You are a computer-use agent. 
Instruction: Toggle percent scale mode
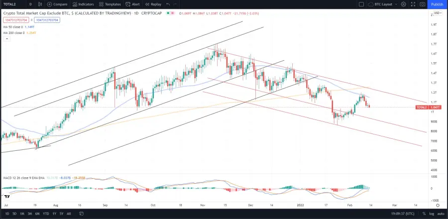click(424, 214)
